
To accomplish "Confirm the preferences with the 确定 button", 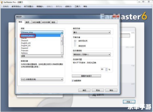I will point(84,90).
